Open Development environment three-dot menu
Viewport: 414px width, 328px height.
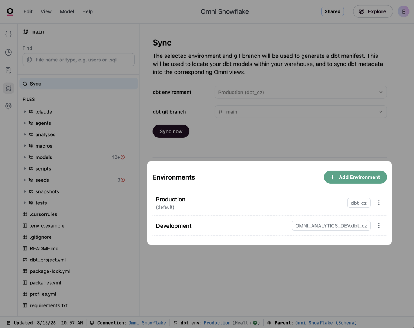tap(379, 225)
